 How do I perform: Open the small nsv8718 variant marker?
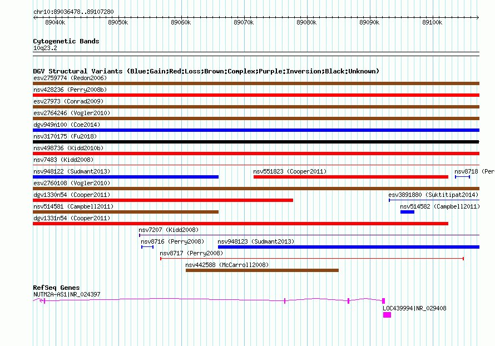(x=463, y=177)
